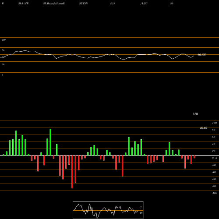Image resolution: width=219 pixels, height=219 pixels.
Task: Click the 'SI & MR' header text
Action: (x=23, y=4)
